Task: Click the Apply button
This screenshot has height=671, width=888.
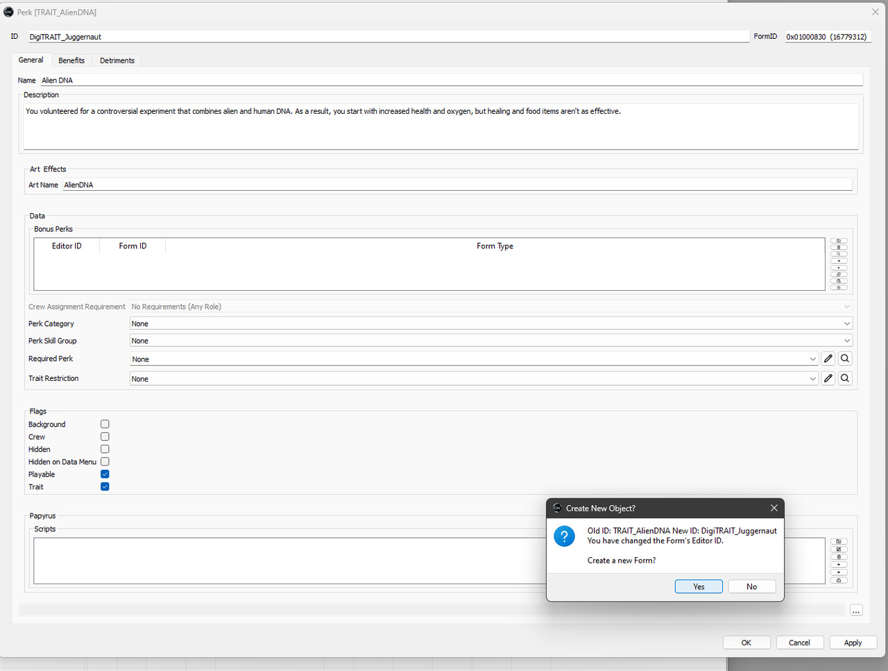Action: tap(853, 643)
